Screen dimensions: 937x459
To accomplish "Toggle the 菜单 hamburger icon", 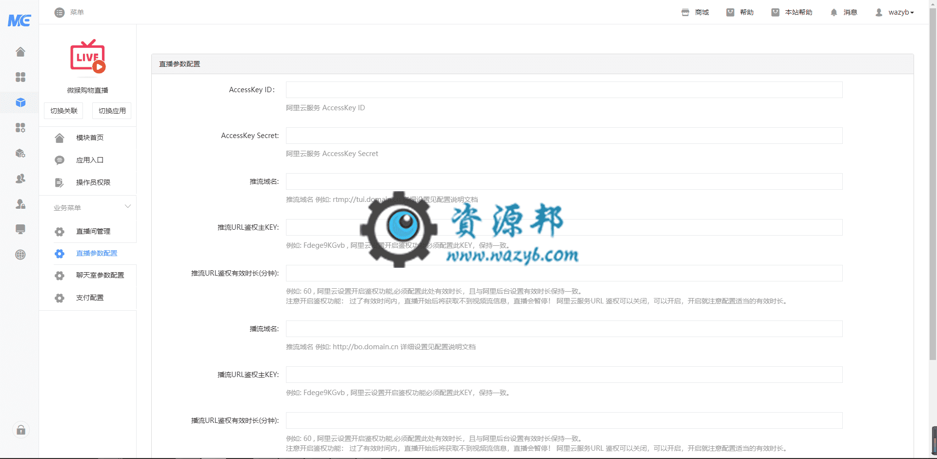I will pyautogui.click(x=60, y=12).
